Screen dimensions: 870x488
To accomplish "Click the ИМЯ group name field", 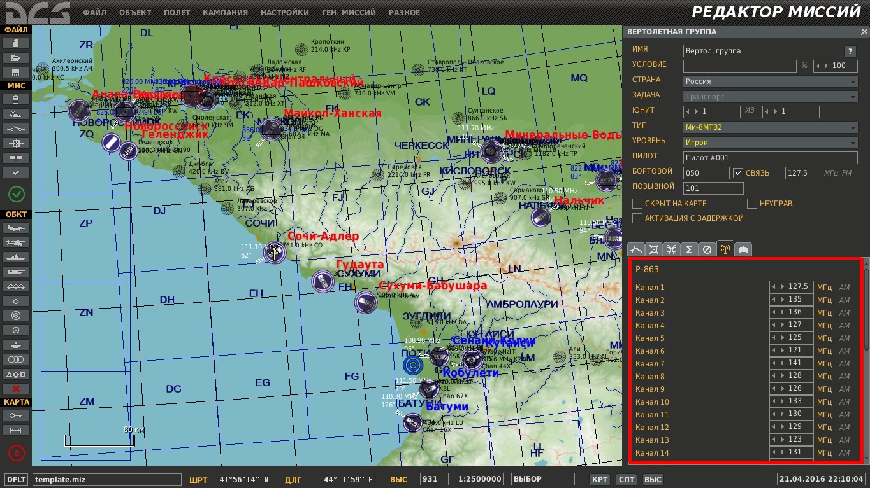I will [762, 51].
